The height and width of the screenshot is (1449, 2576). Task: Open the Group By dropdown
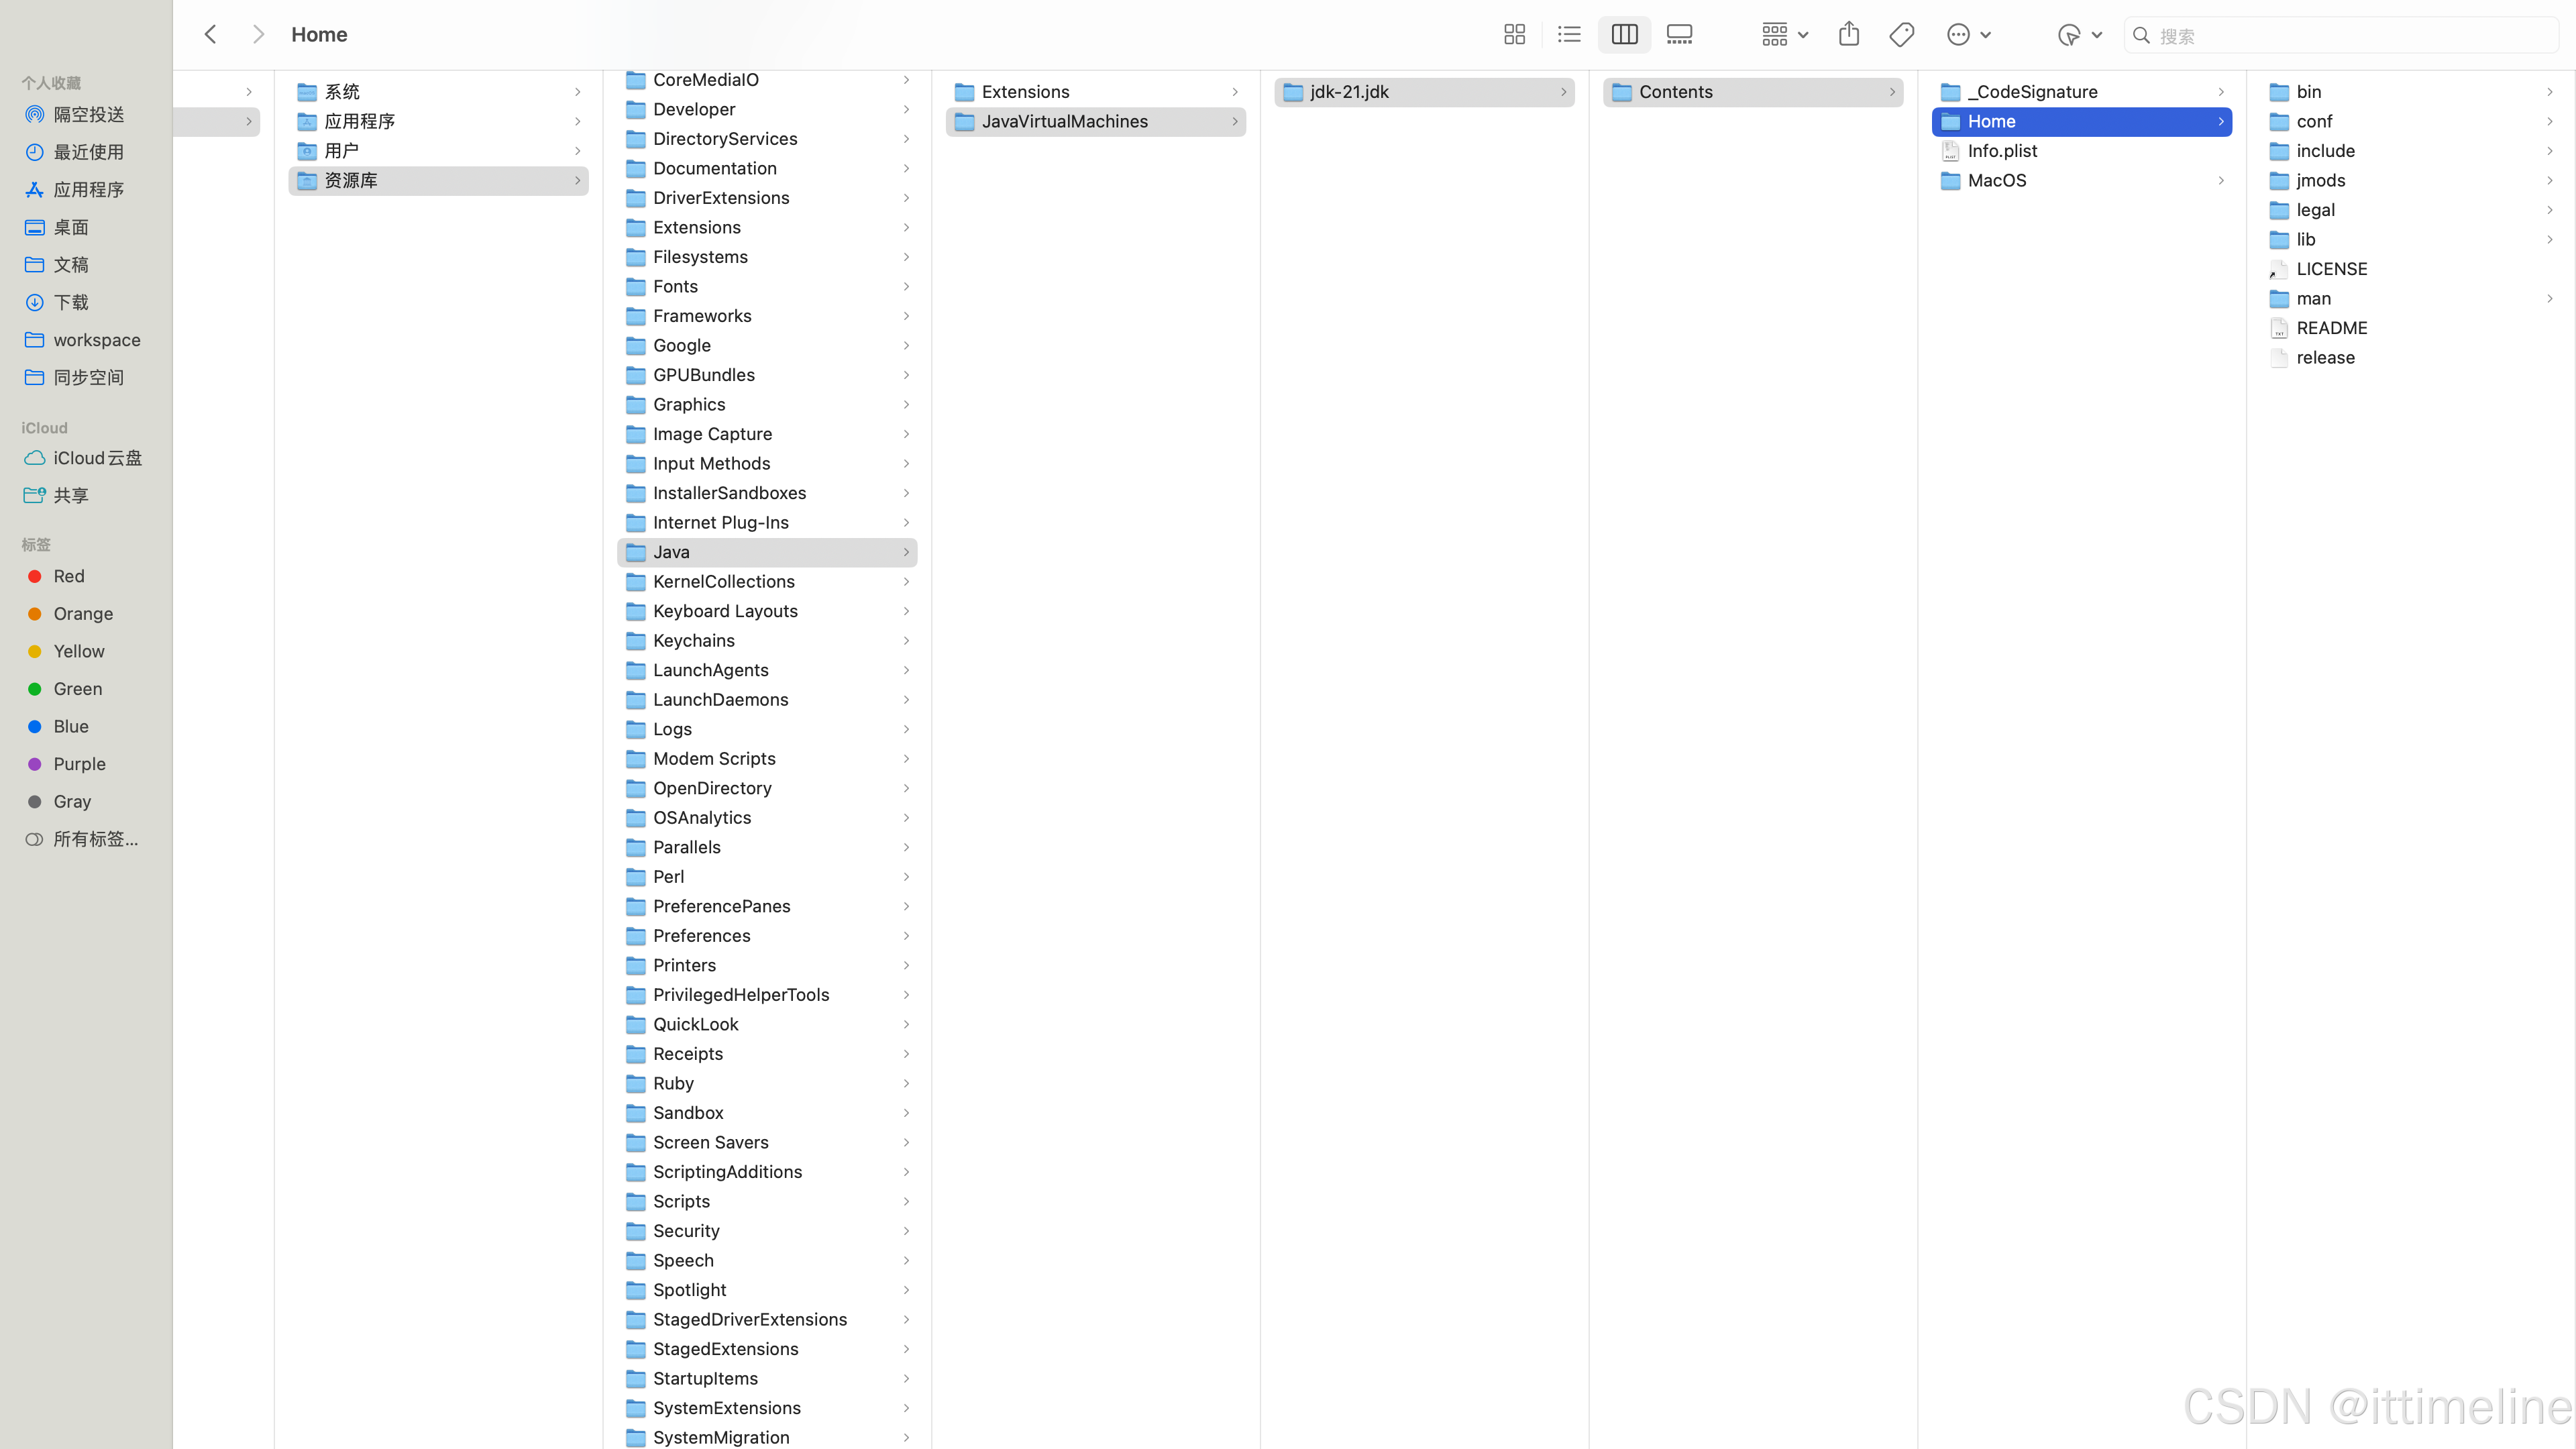(x=1785, y=35)
